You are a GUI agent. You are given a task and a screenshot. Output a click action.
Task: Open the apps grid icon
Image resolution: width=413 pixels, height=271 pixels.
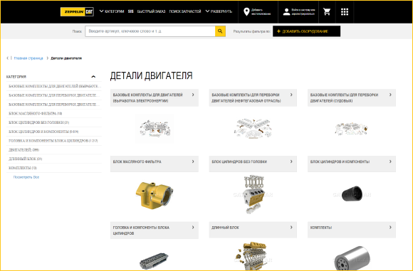pyautogui.click(x=345, y=11)
